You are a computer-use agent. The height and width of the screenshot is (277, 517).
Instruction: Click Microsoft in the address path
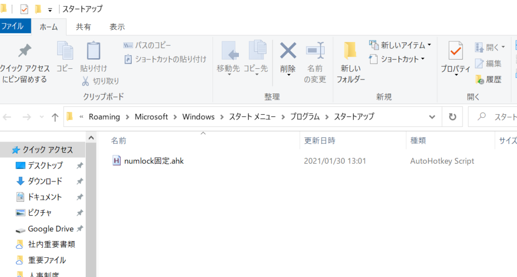151,117
